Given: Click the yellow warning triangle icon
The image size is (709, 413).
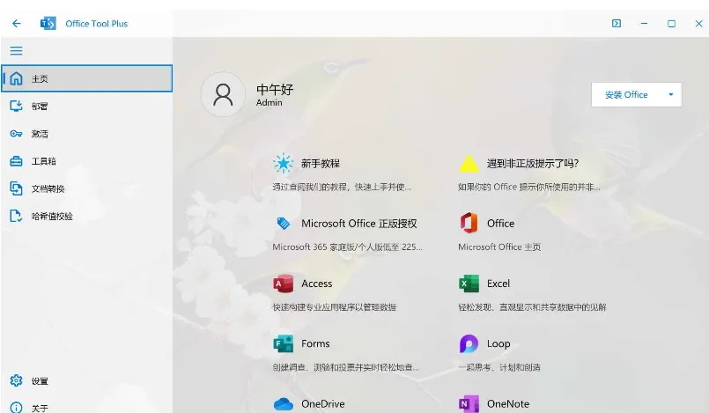Looking at the screenshot, I should [469, 164].
